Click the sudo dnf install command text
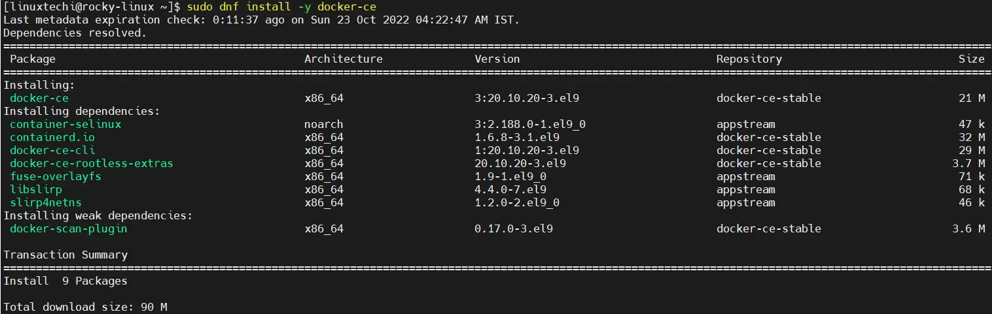 [281, 7]
